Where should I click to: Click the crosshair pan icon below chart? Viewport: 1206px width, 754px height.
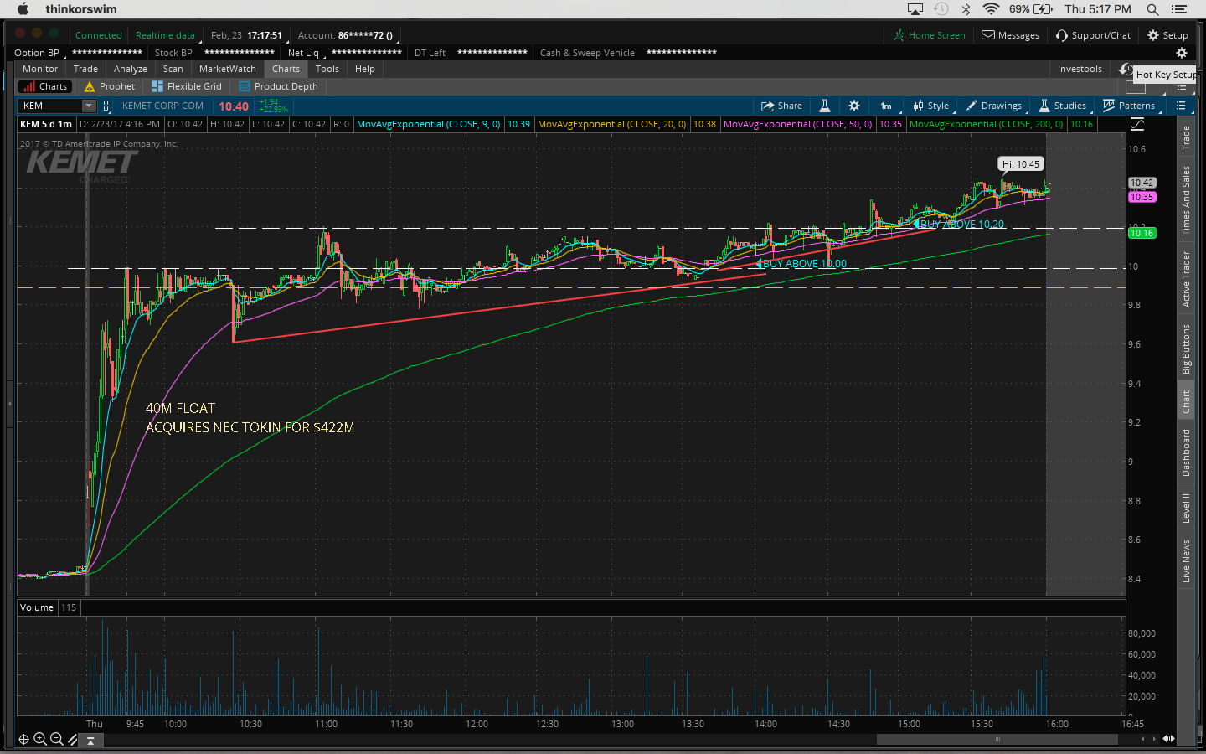coord(23,739)
